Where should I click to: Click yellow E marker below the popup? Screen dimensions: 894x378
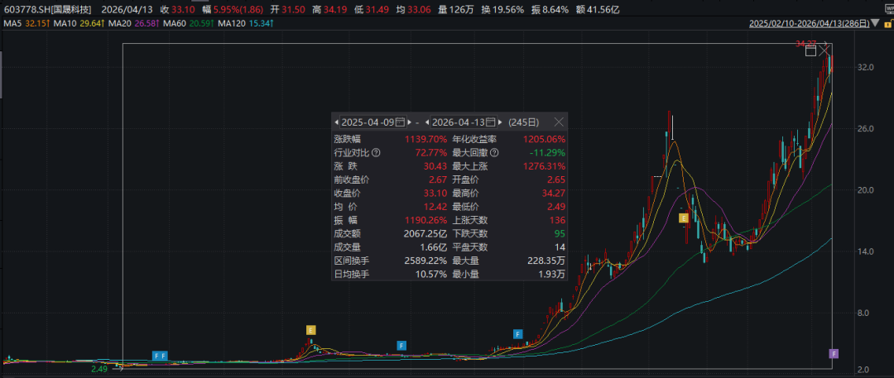pos(310,330)
